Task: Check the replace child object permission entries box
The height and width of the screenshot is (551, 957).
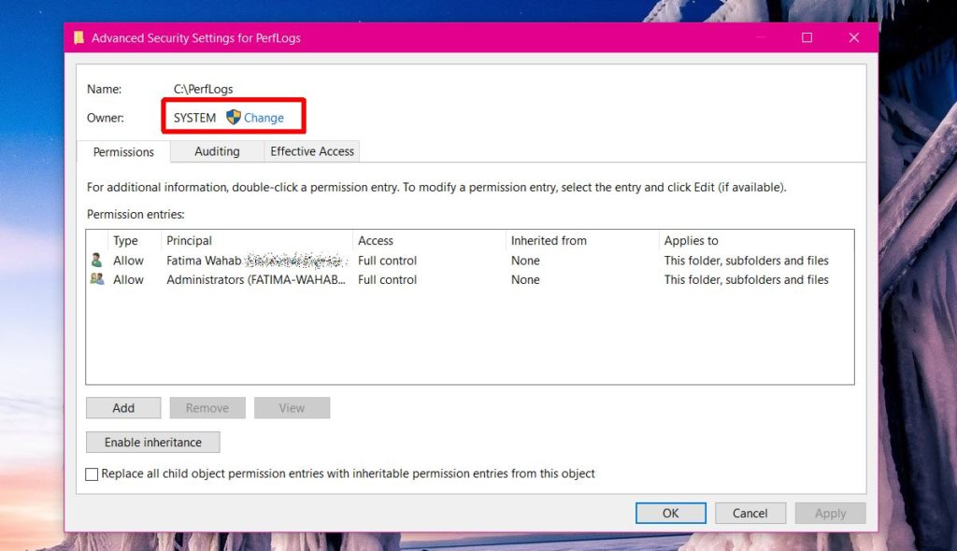Action: pos(92,473)
